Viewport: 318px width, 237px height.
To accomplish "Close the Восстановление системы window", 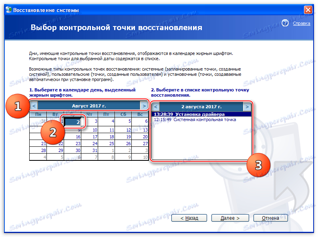I will pos(308,10).
